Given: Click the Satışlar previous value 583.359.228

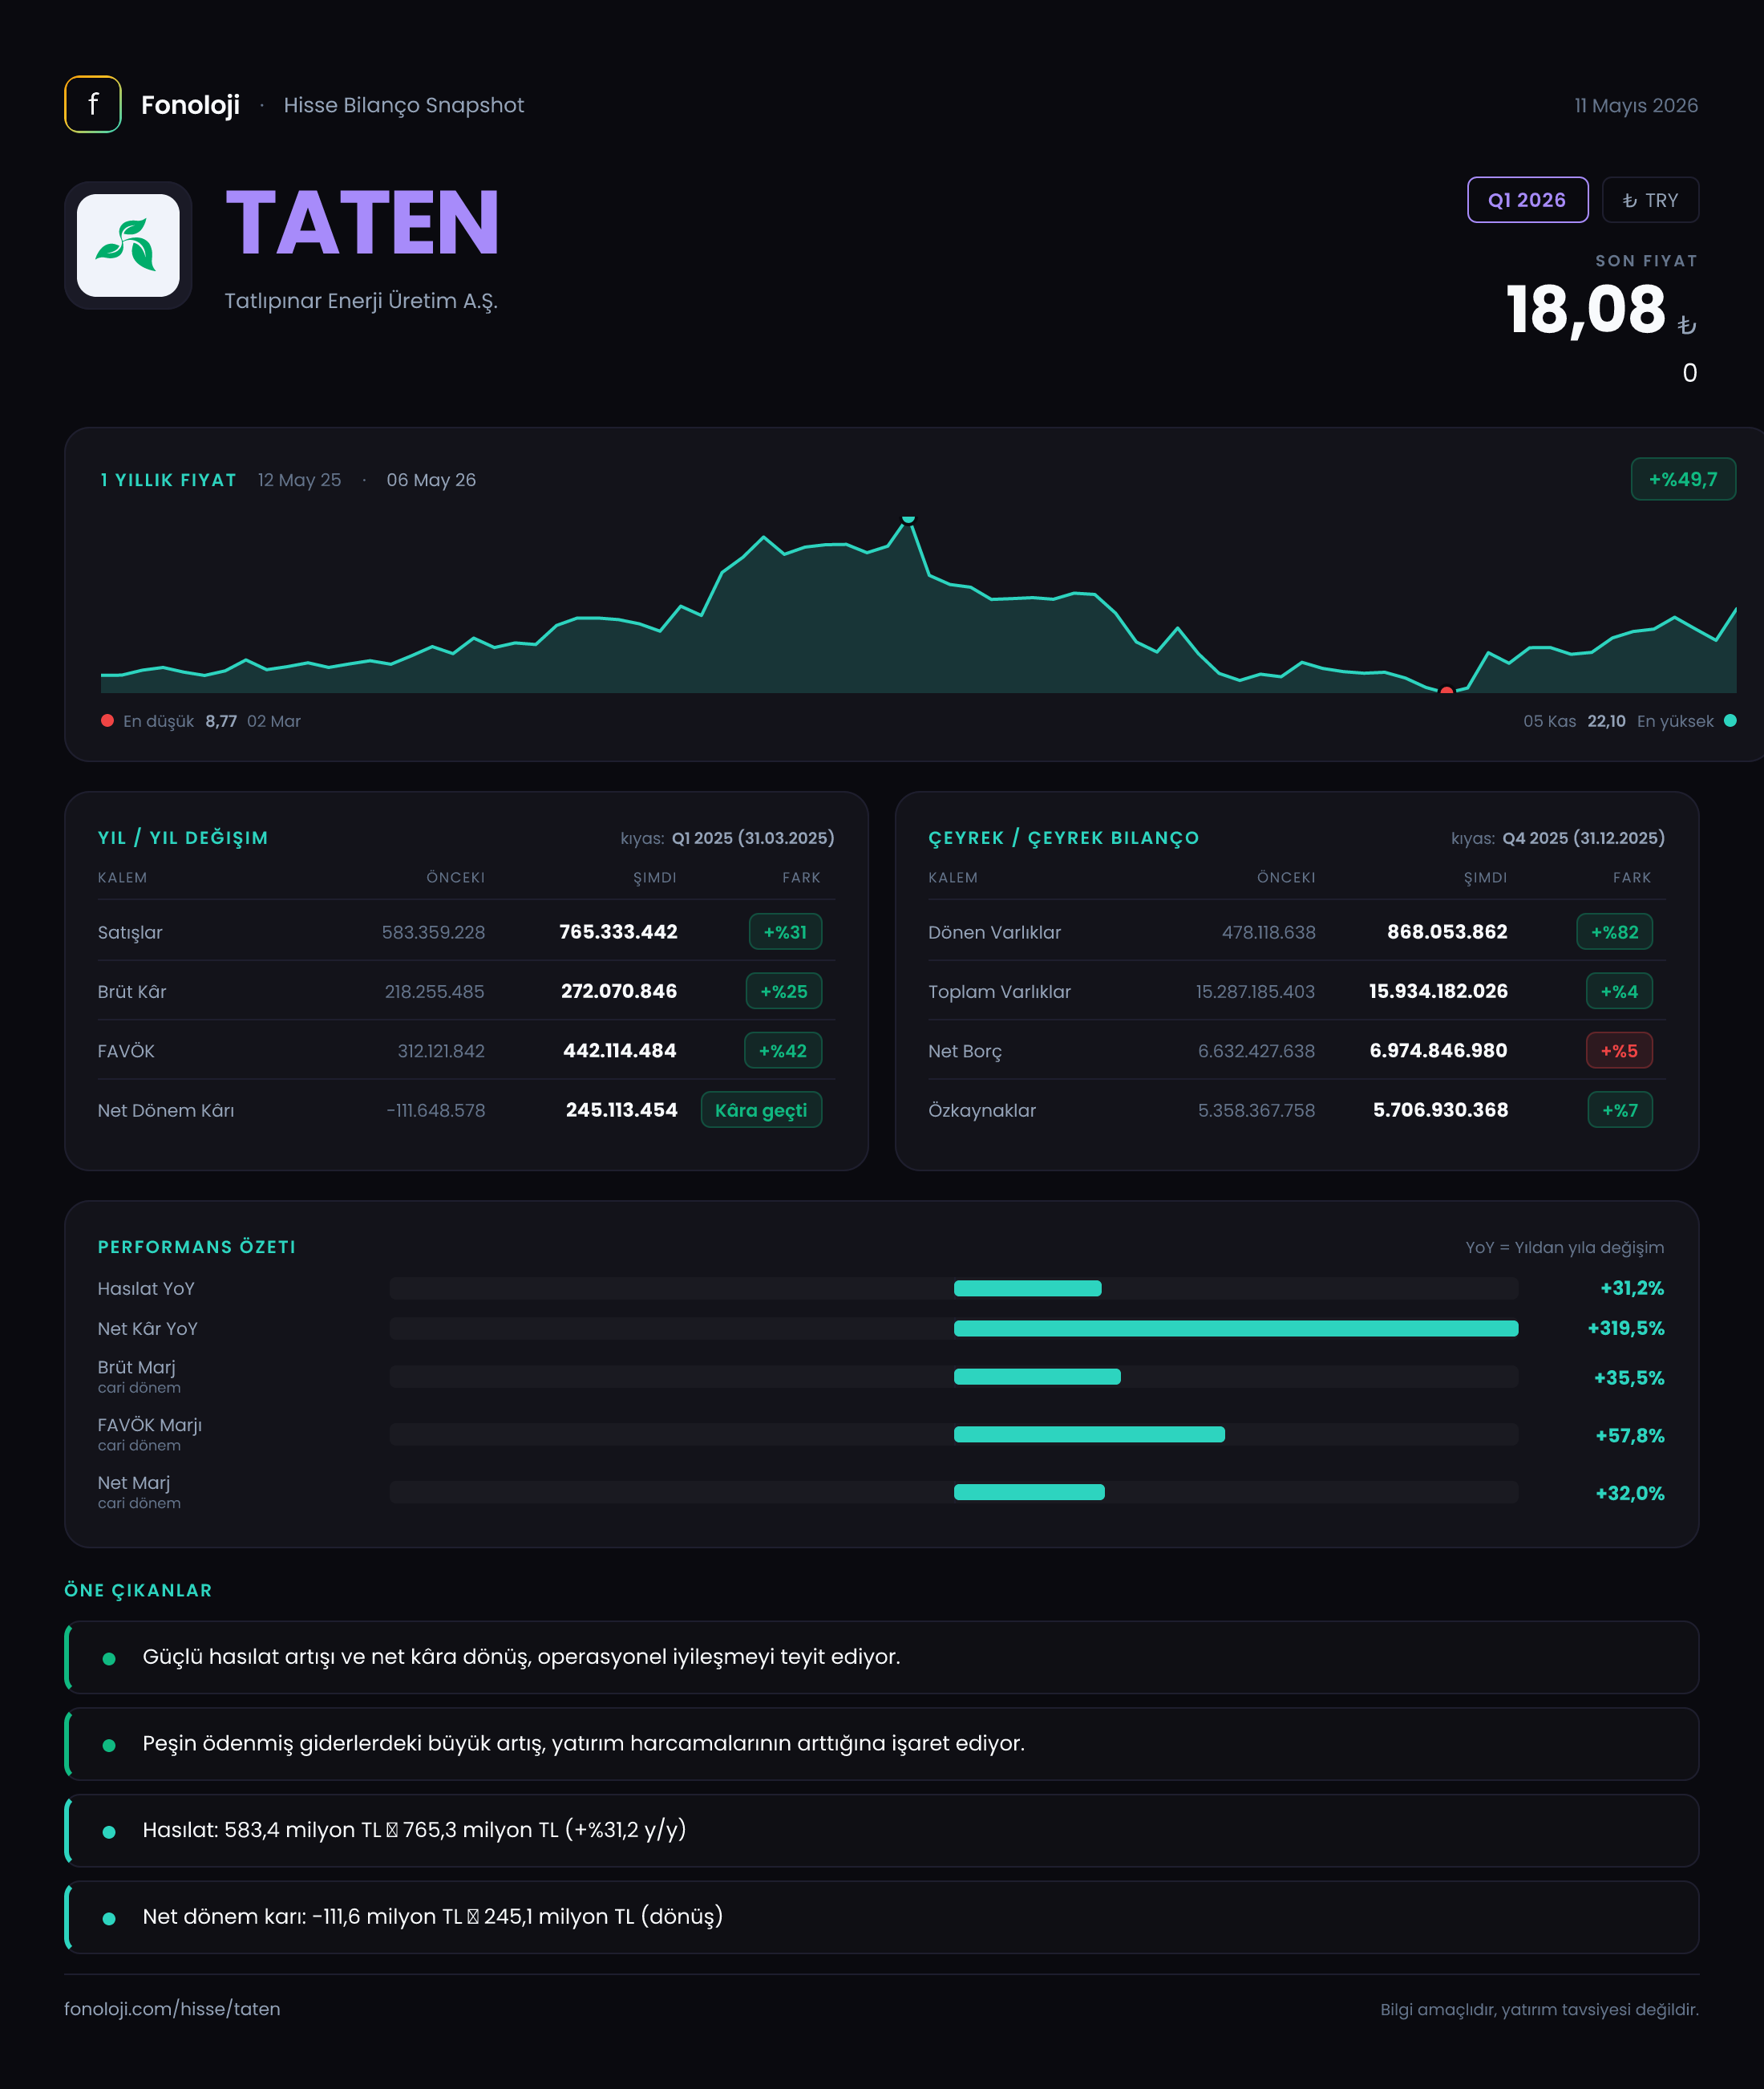Looking at the screenshot, I should [x=433, y=931].
